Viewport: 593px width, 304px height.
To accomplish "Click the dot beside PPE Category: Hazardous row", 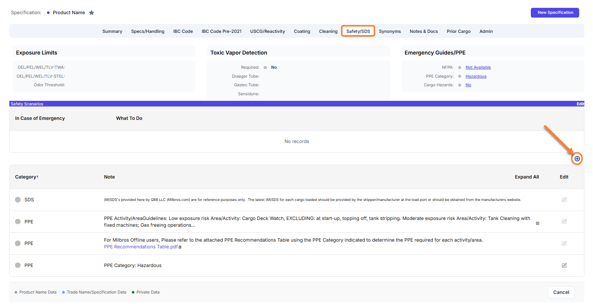I will [x=18, y=265].
